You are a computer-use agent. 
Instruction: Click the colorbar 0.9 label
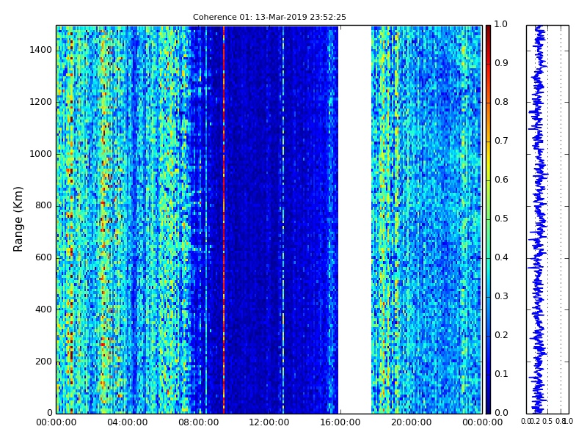(x=501, y=63)
